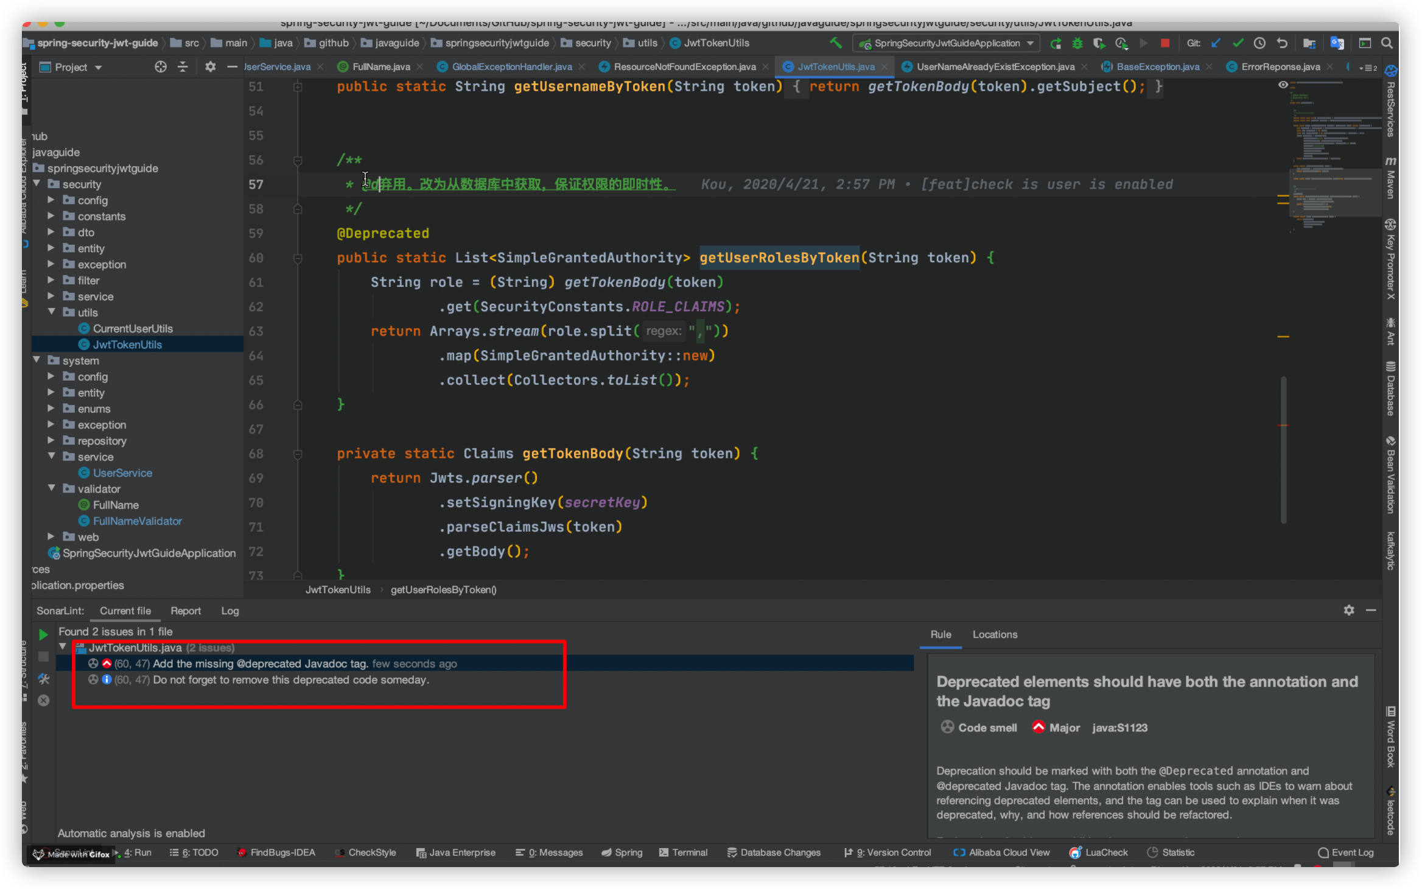1422x889 pixels.
Task: Expand the system folder in project tree
Action: [x=36, y=360]
